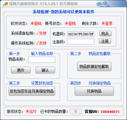The height and width of the screenshot is (120, 127).
Task: Click the app icon in title bar
Action: click(x=6, y=4)
